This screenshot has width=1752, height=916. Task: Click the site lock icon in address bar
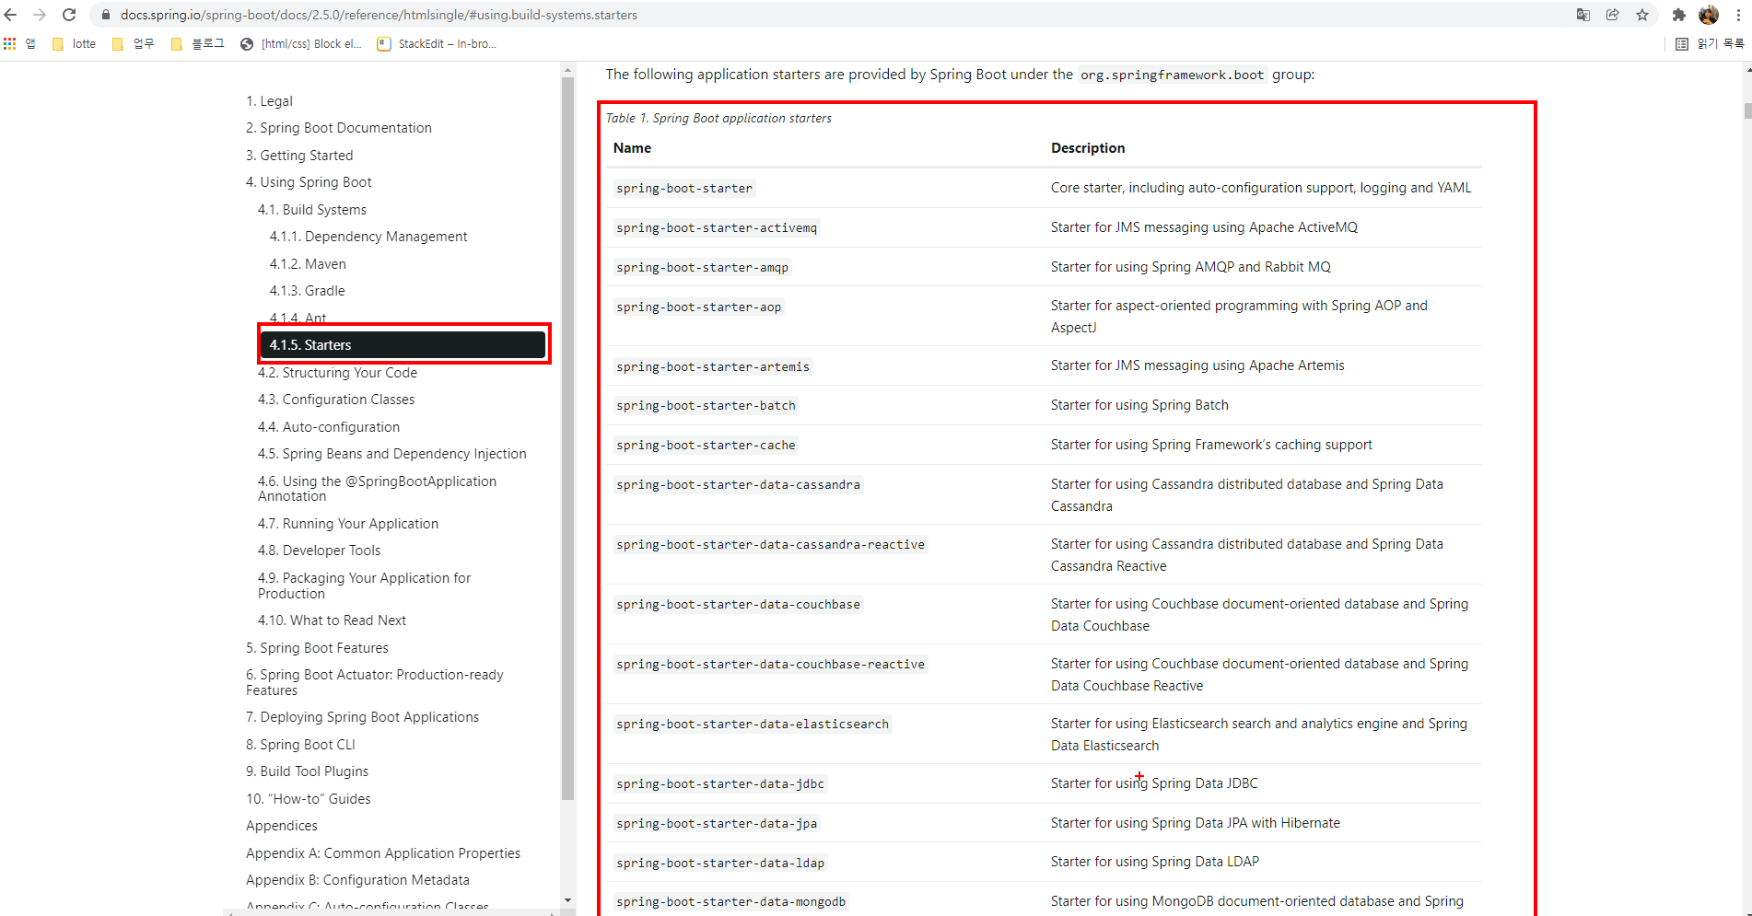click(x=105, y=15)
